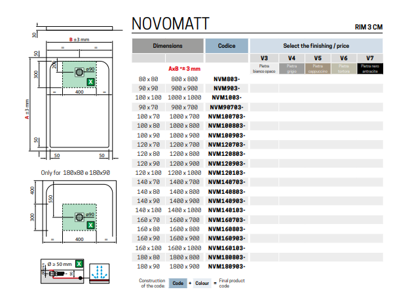The image size is (395, 298).
Task: Select the V3 finishing column header
Action: tap(265, 58)
